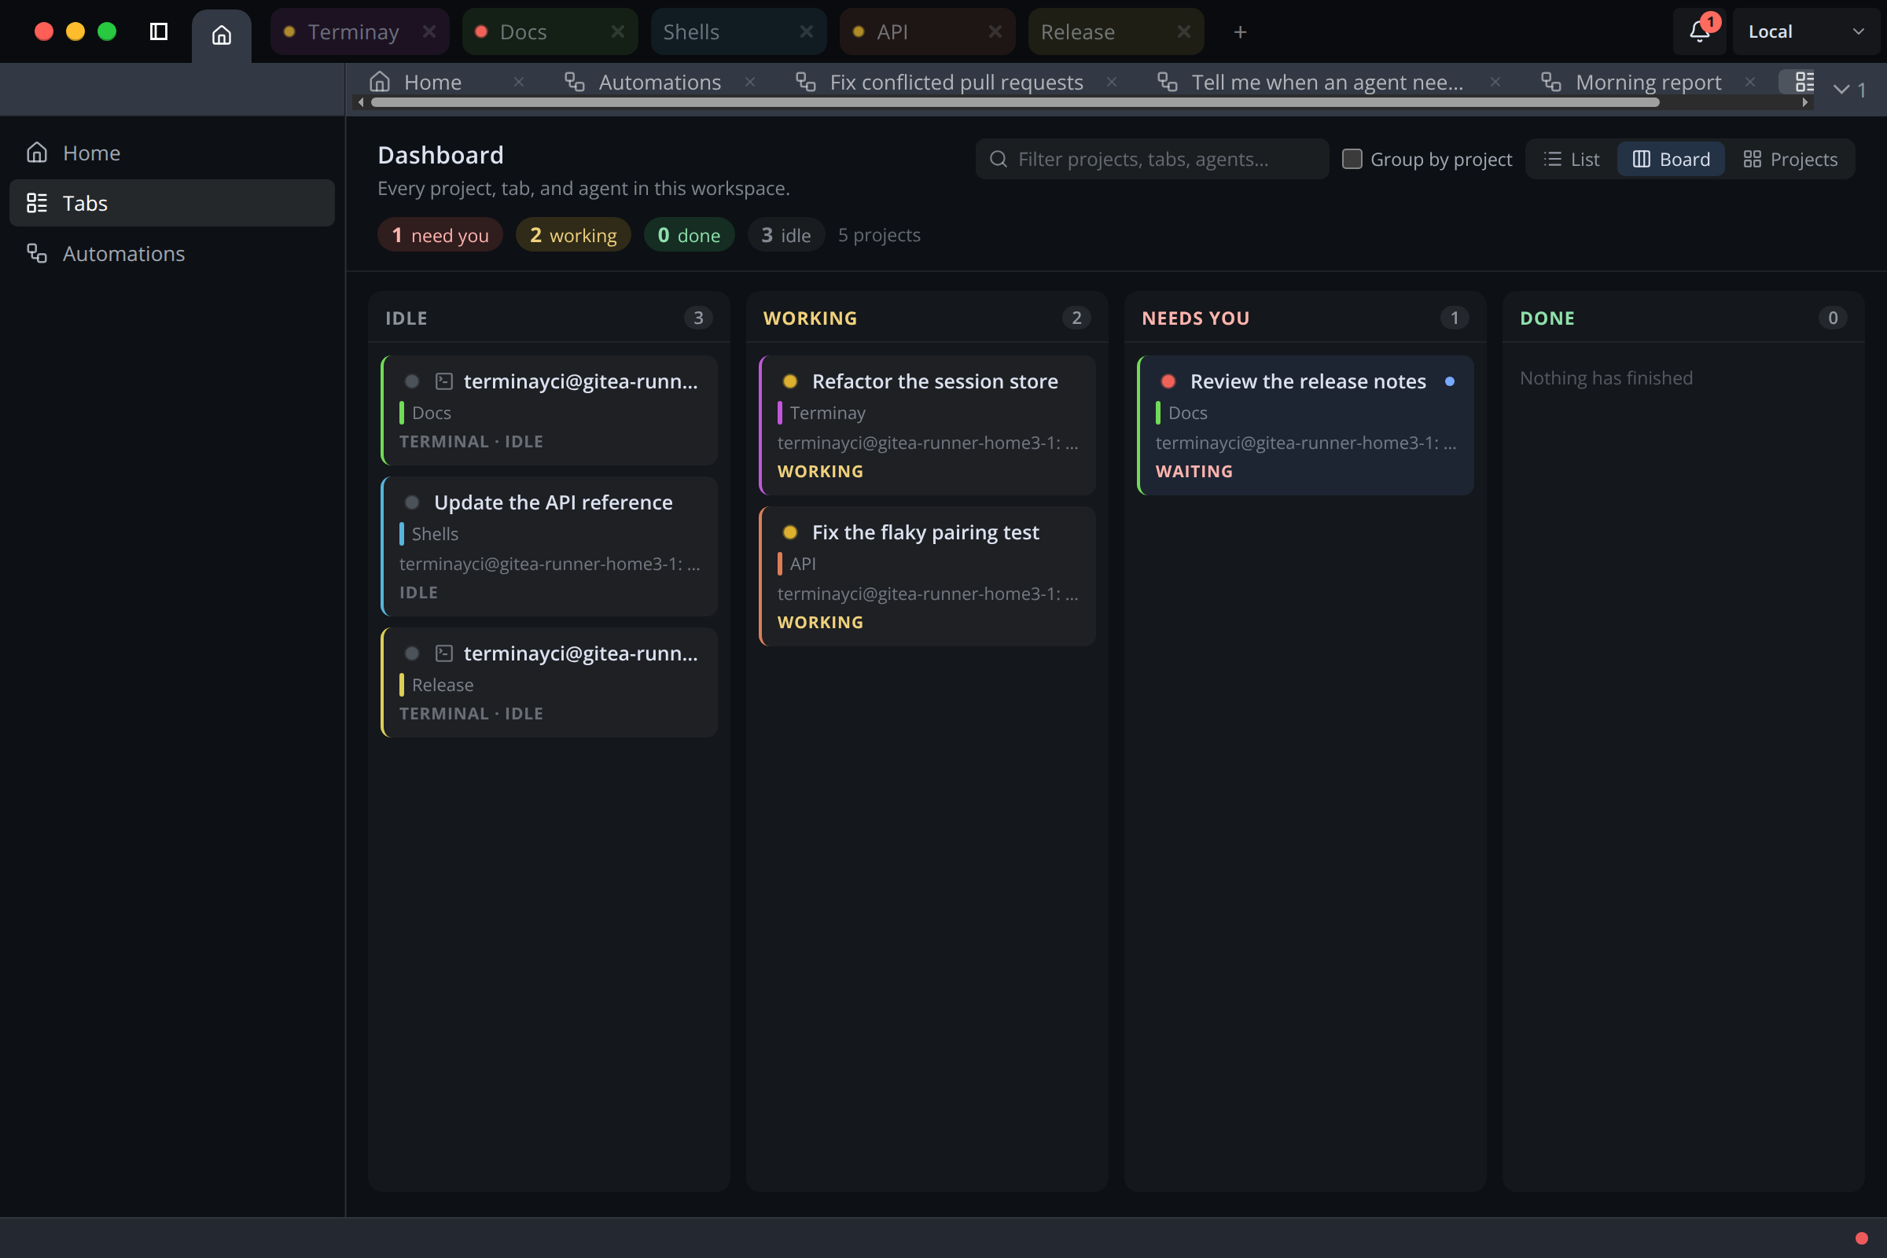Close the Terminay project tab
The height and width of the screenshot is (1258, 1887).
[429, 31]
